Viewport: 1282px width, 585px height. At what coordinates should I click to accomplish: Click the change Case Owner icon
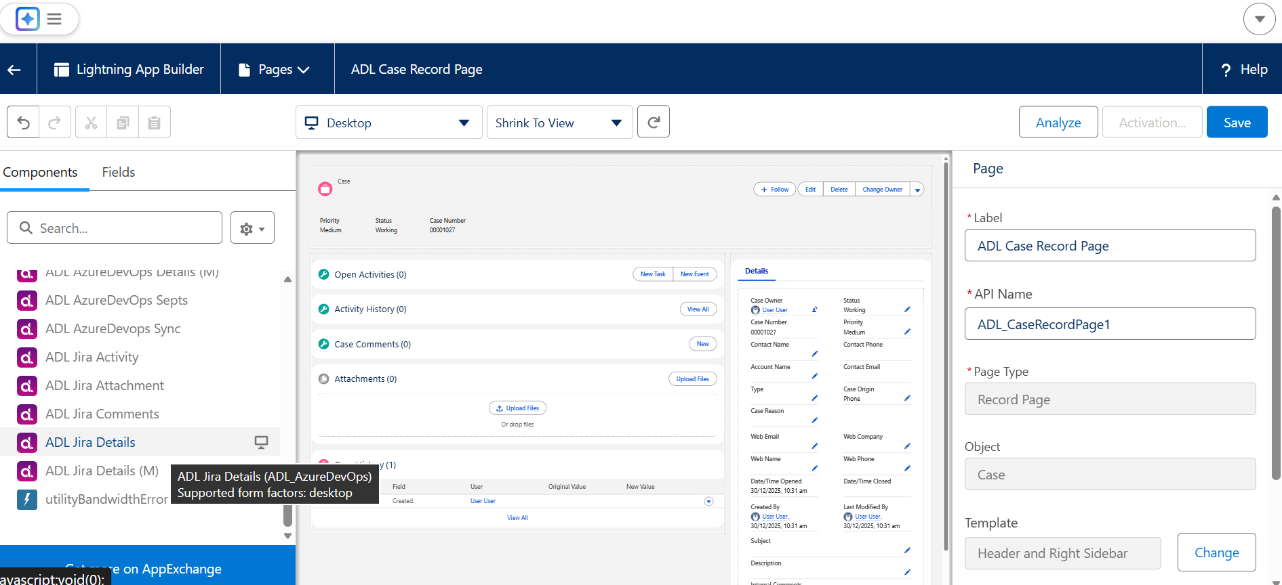pos(815,309)
